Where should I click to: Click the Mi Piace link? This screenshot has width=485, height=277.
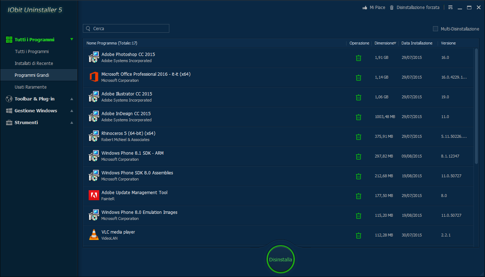point(377,8)
